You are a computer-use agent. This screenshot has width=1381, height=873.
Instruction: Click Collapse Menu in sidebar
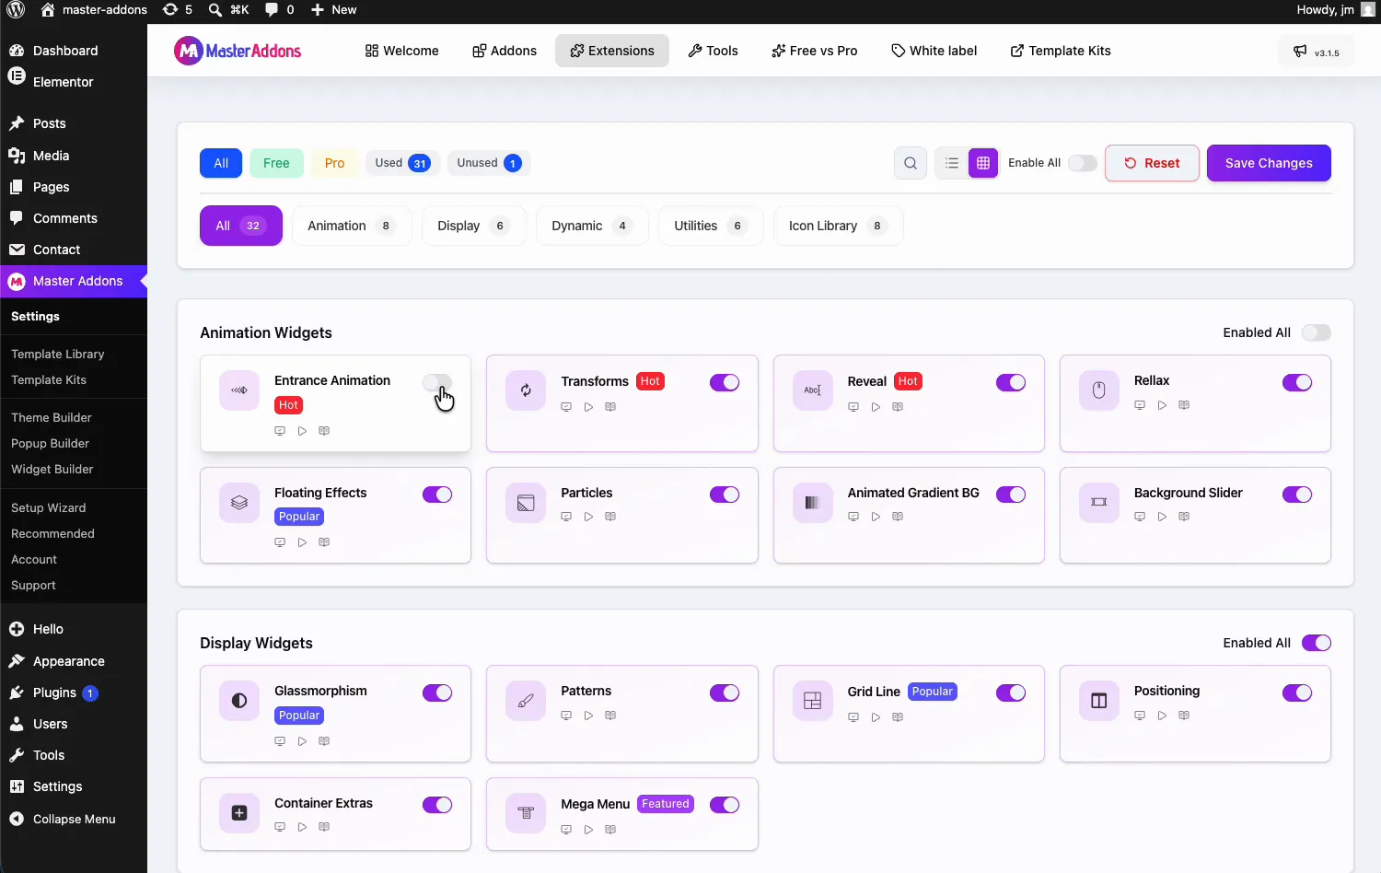[x=74, y=819]
